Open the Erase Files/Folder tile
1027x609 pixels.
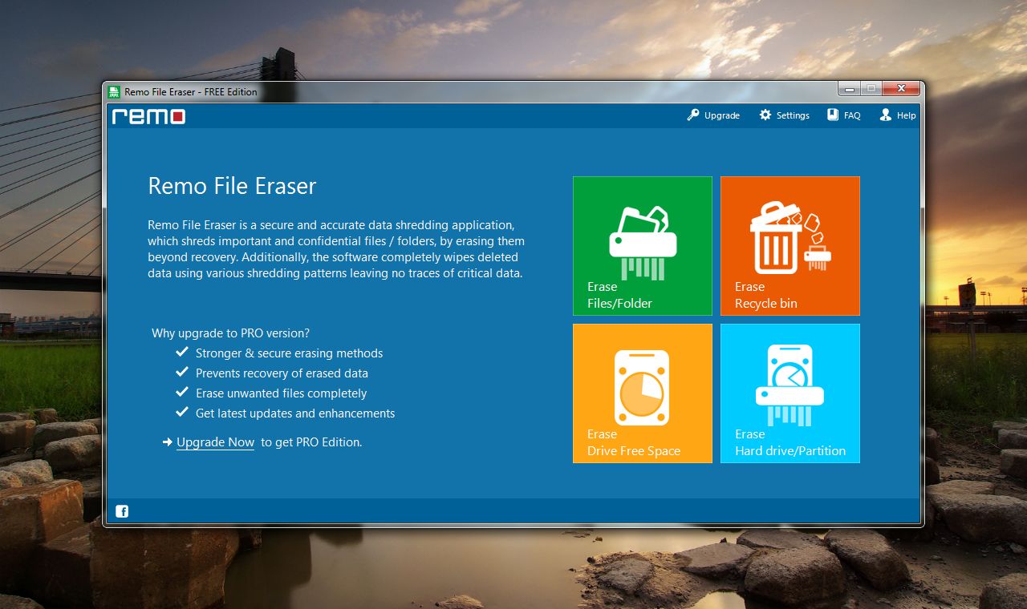pyautogui.click(x=643, y=246)
